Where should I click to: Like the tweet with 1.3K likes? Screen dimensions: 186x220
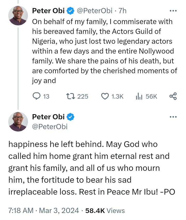[105, 96]
